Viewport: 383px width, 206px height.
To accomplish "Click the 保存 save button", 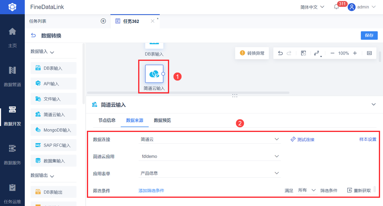I will click(x=369, y=35).
